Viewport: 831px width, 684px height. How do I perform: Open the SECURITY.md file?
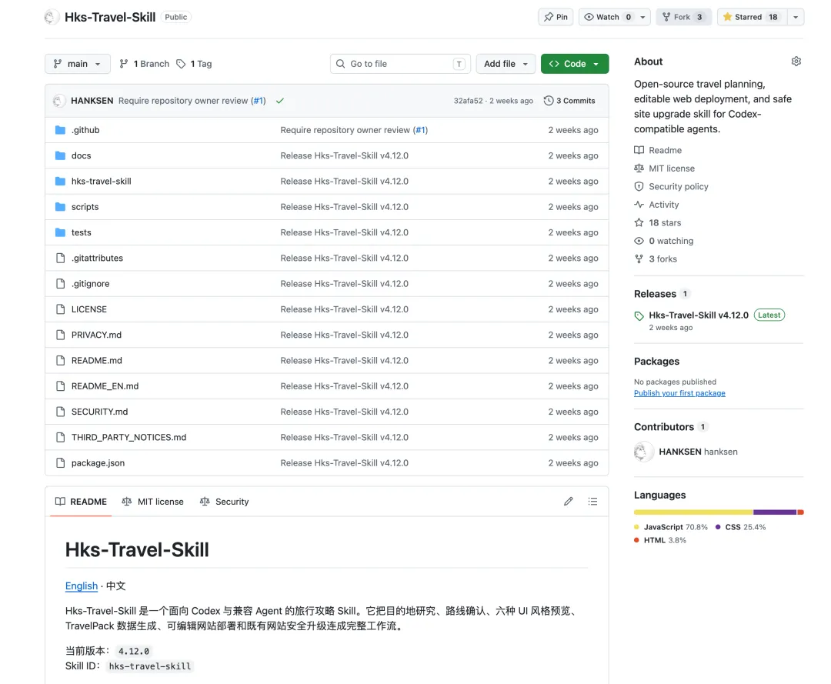coord(99,412)
